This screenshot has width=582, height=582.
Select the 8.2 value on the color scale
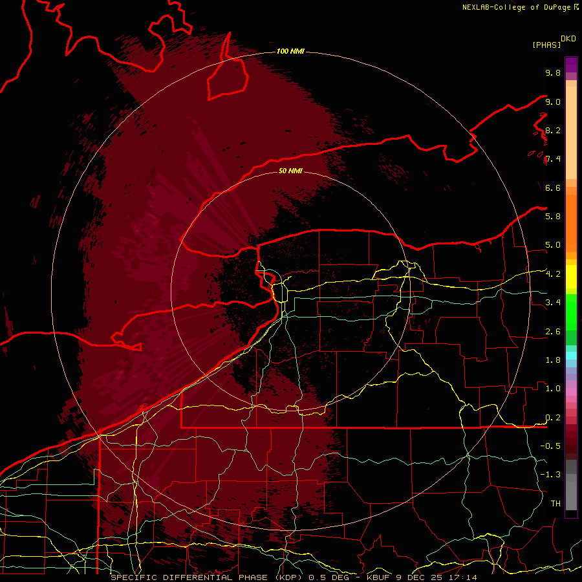point(553,130)
